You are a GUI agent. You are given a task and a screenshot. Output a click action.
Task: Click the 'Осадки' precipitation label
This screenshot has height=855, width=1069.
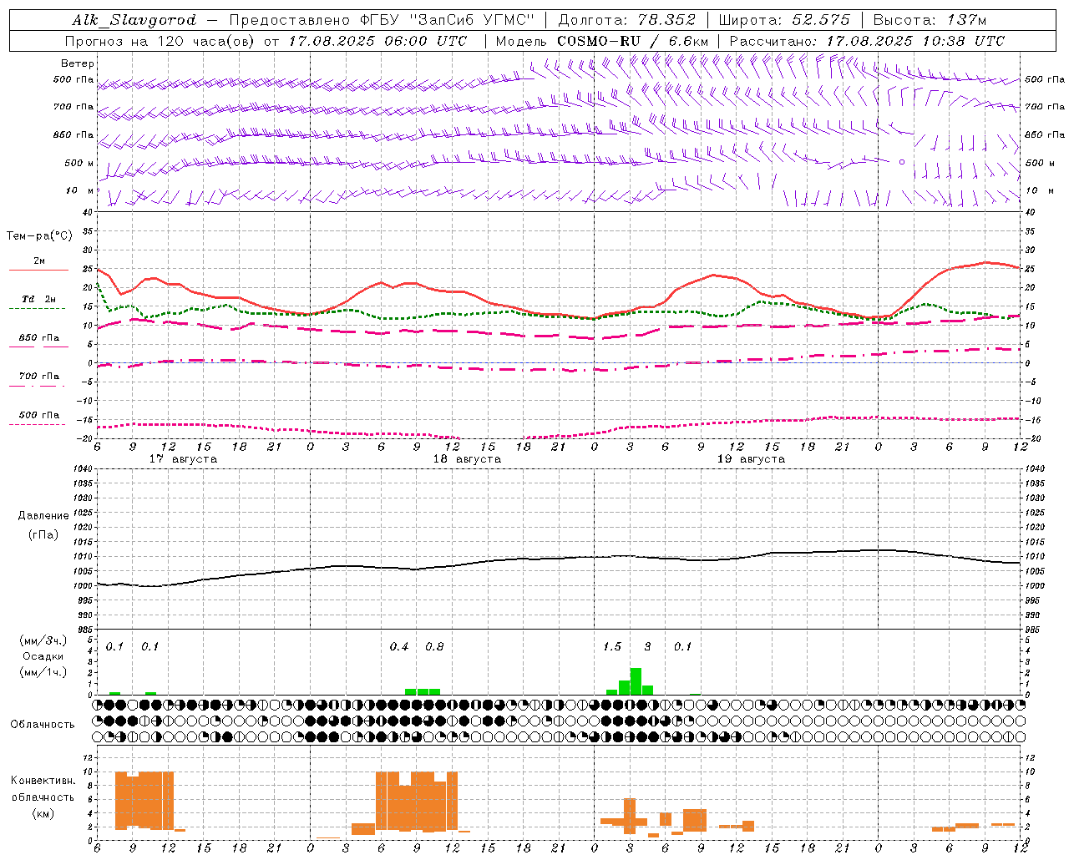pos(43,656)
